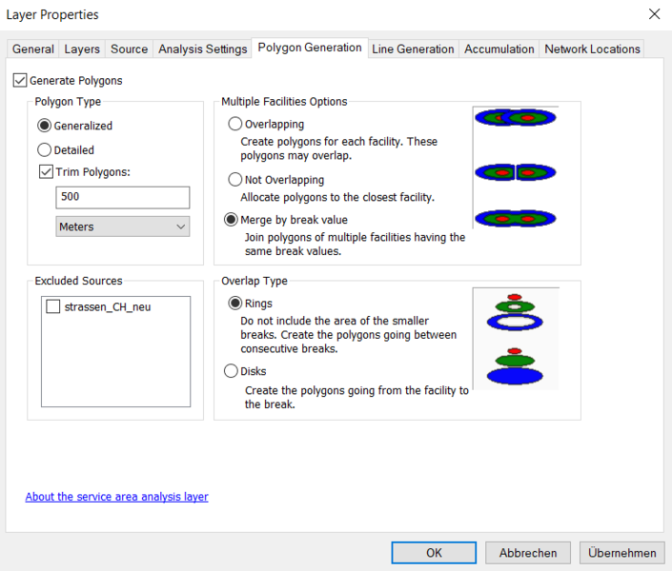Switch to the Analysis Settings tab
Viewport: 672px width, 571px height.
pos(202,49)
